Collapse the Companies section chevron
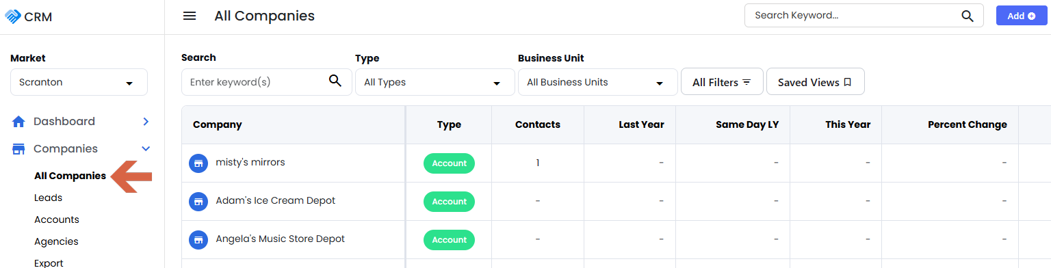Image resolution: width=1051 pixels, height=268 pixels. (x=145, y=149)
